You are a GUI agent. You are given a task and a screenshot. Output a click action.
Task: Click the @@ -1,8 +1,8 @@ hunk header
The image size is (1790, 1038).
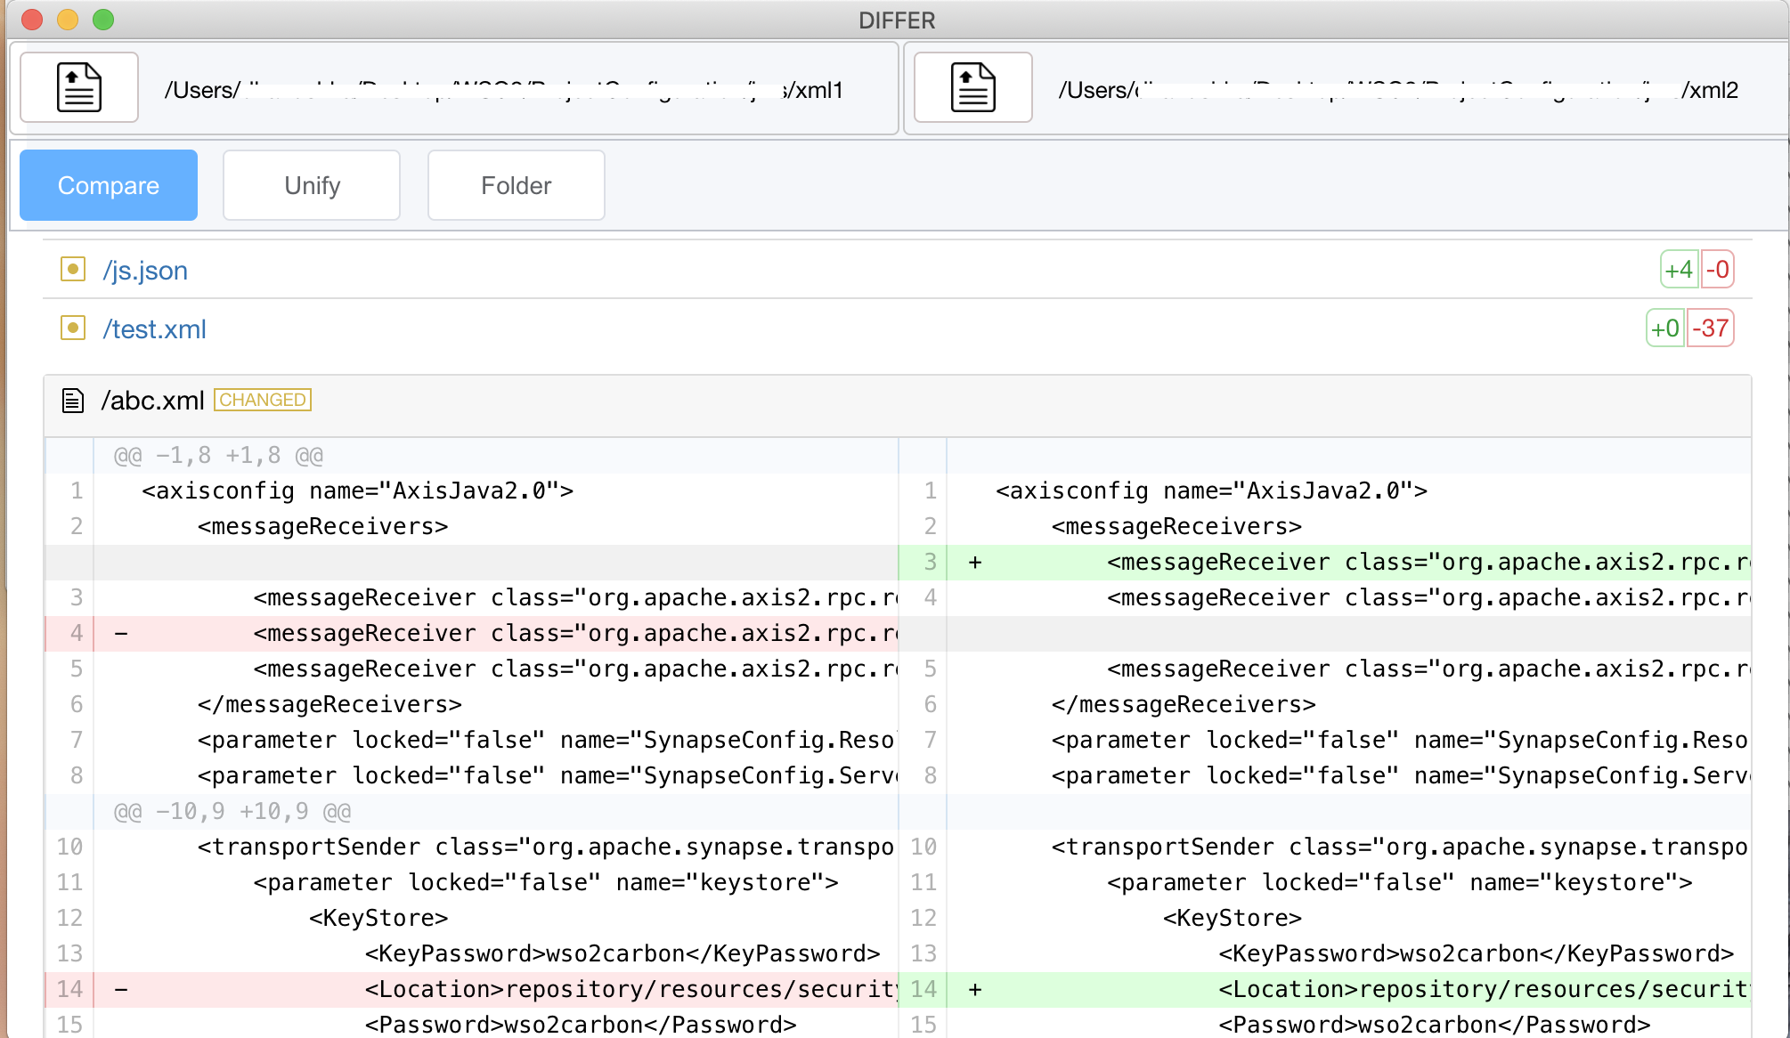[218, 456]
